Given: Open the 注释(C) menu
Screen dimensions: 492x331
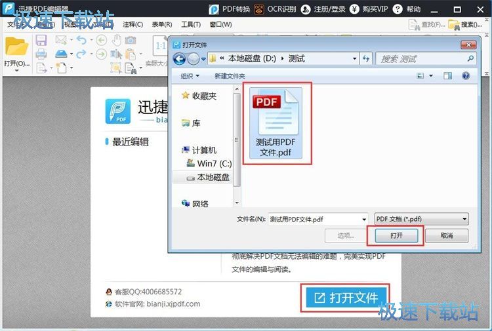Looking at the screenshot, I should [133, 24].
